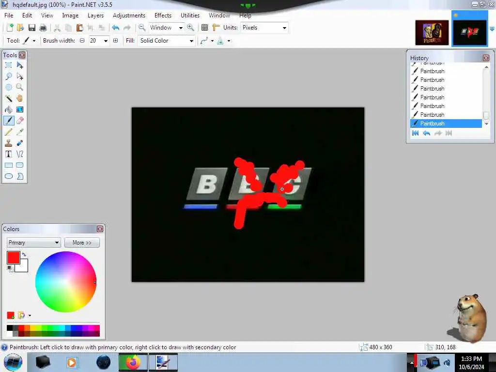Select the Gradient tool

pos(19,109)
